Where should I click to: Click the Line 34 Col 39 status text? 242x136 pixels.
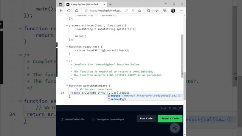click(171, 108)
